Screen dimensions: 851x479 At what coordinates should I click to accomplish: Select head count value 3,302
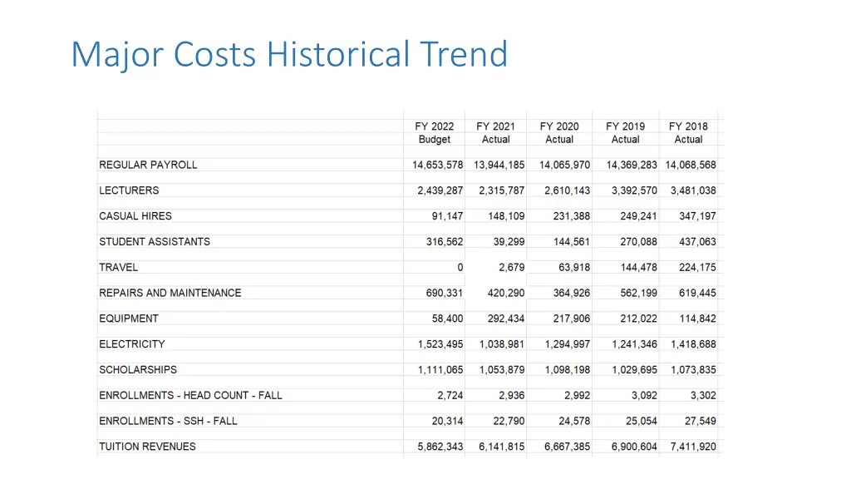tap(703, 395)
